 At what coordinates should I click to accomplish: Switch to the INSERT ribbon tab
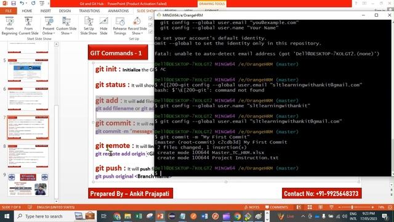[46, 11]
